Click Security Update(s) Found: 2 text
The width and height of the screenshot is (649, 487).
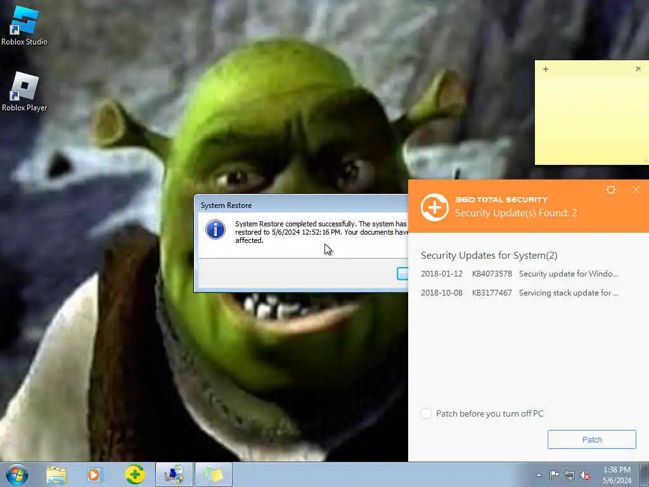(516, 213)
